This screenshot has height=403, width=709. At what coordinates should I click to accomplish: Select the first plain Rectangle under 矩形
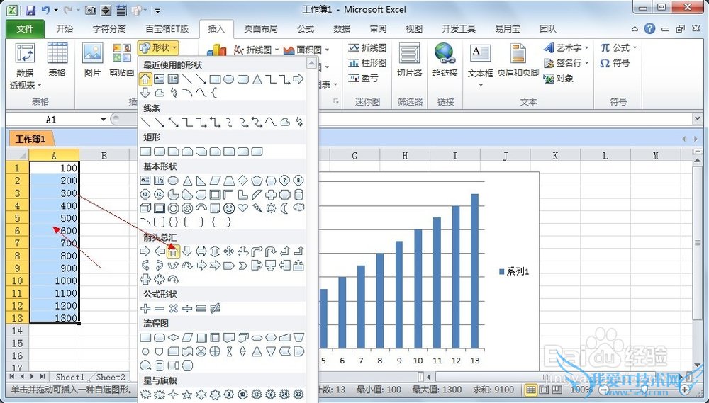(145, 152)
